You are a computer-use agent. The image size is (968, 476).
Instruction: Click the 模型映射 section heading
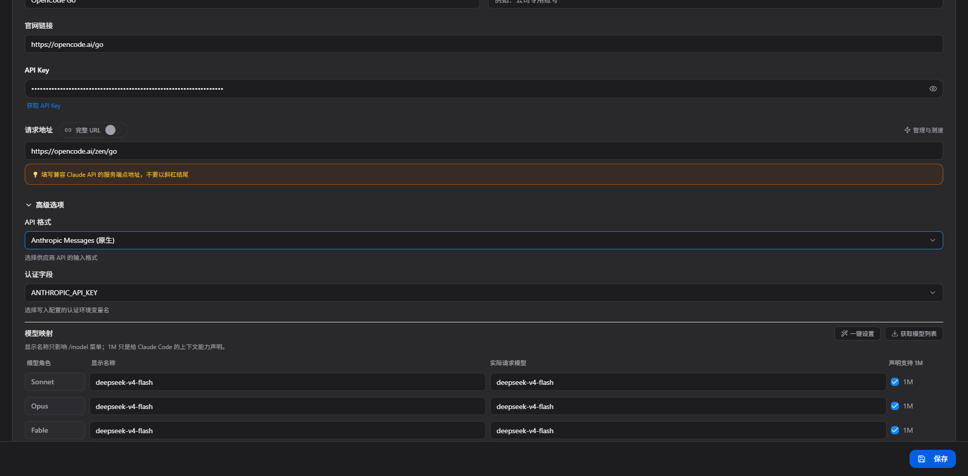click(x=39, y=333)
